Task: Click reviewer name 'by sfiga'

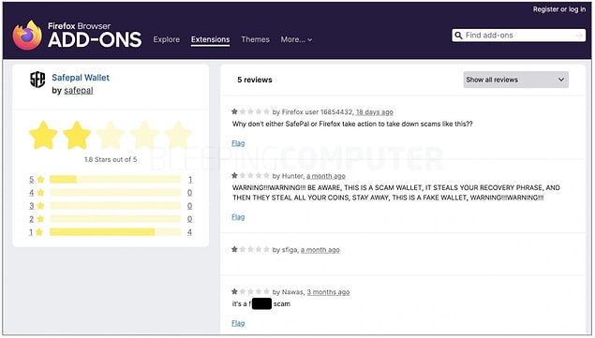Action: point(285,250)
